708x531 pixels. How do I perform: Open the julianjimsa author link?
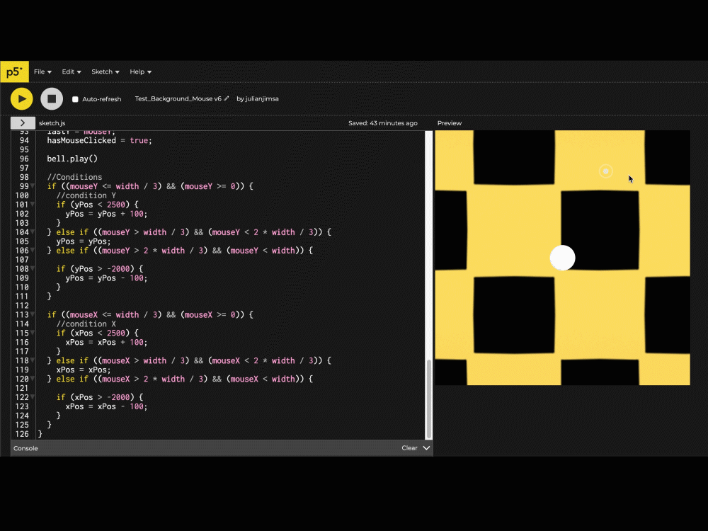coord(261,99)
